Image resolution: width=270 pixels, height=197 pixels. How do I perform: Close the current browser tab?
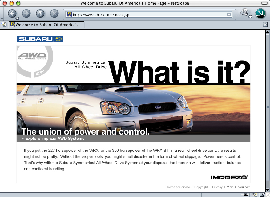tap(265, 25)
